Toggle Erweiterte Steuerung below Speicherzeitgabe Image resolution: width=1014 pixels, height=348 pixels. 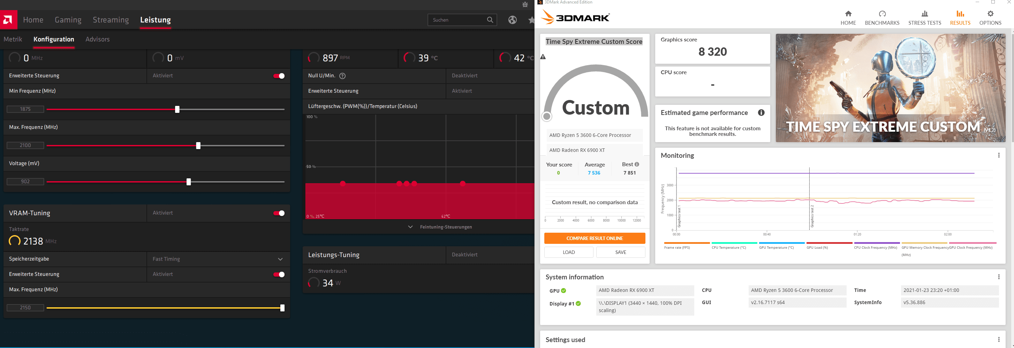tap(279, 274)
